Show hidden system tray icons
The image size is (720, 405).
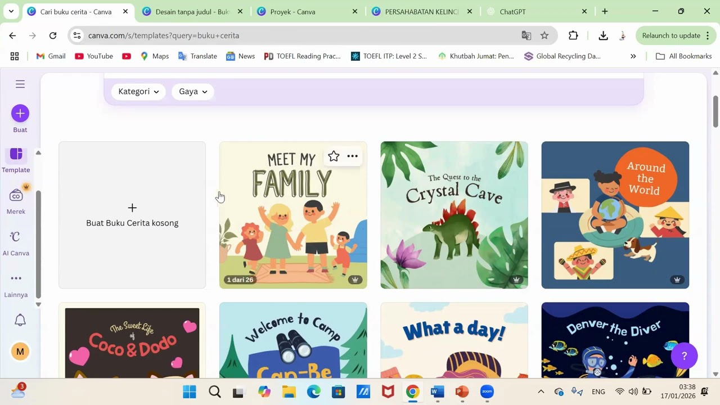point(541,391)
